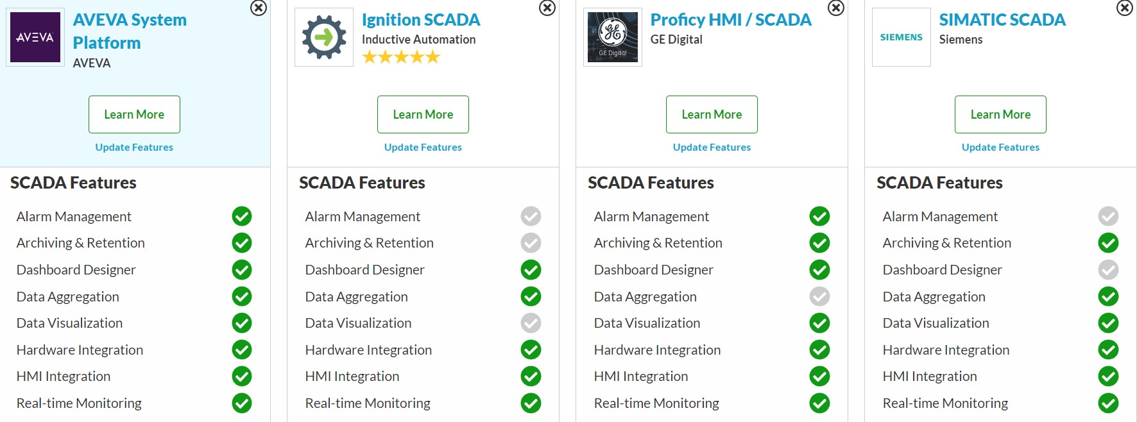Click the GE Digital logo image

coord(613,37)
